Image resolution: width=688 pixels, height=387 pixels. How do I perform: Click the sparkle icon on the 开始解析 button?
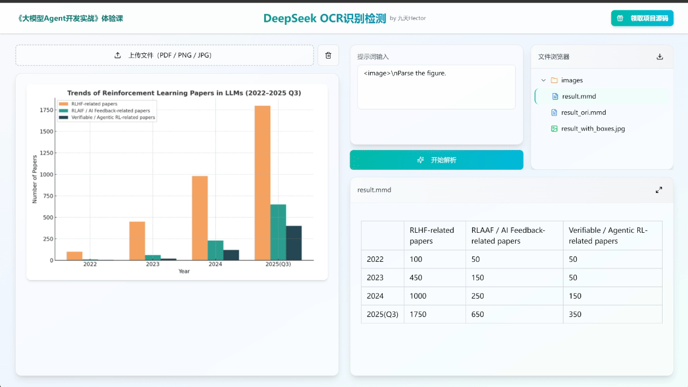tap(420, 160)
